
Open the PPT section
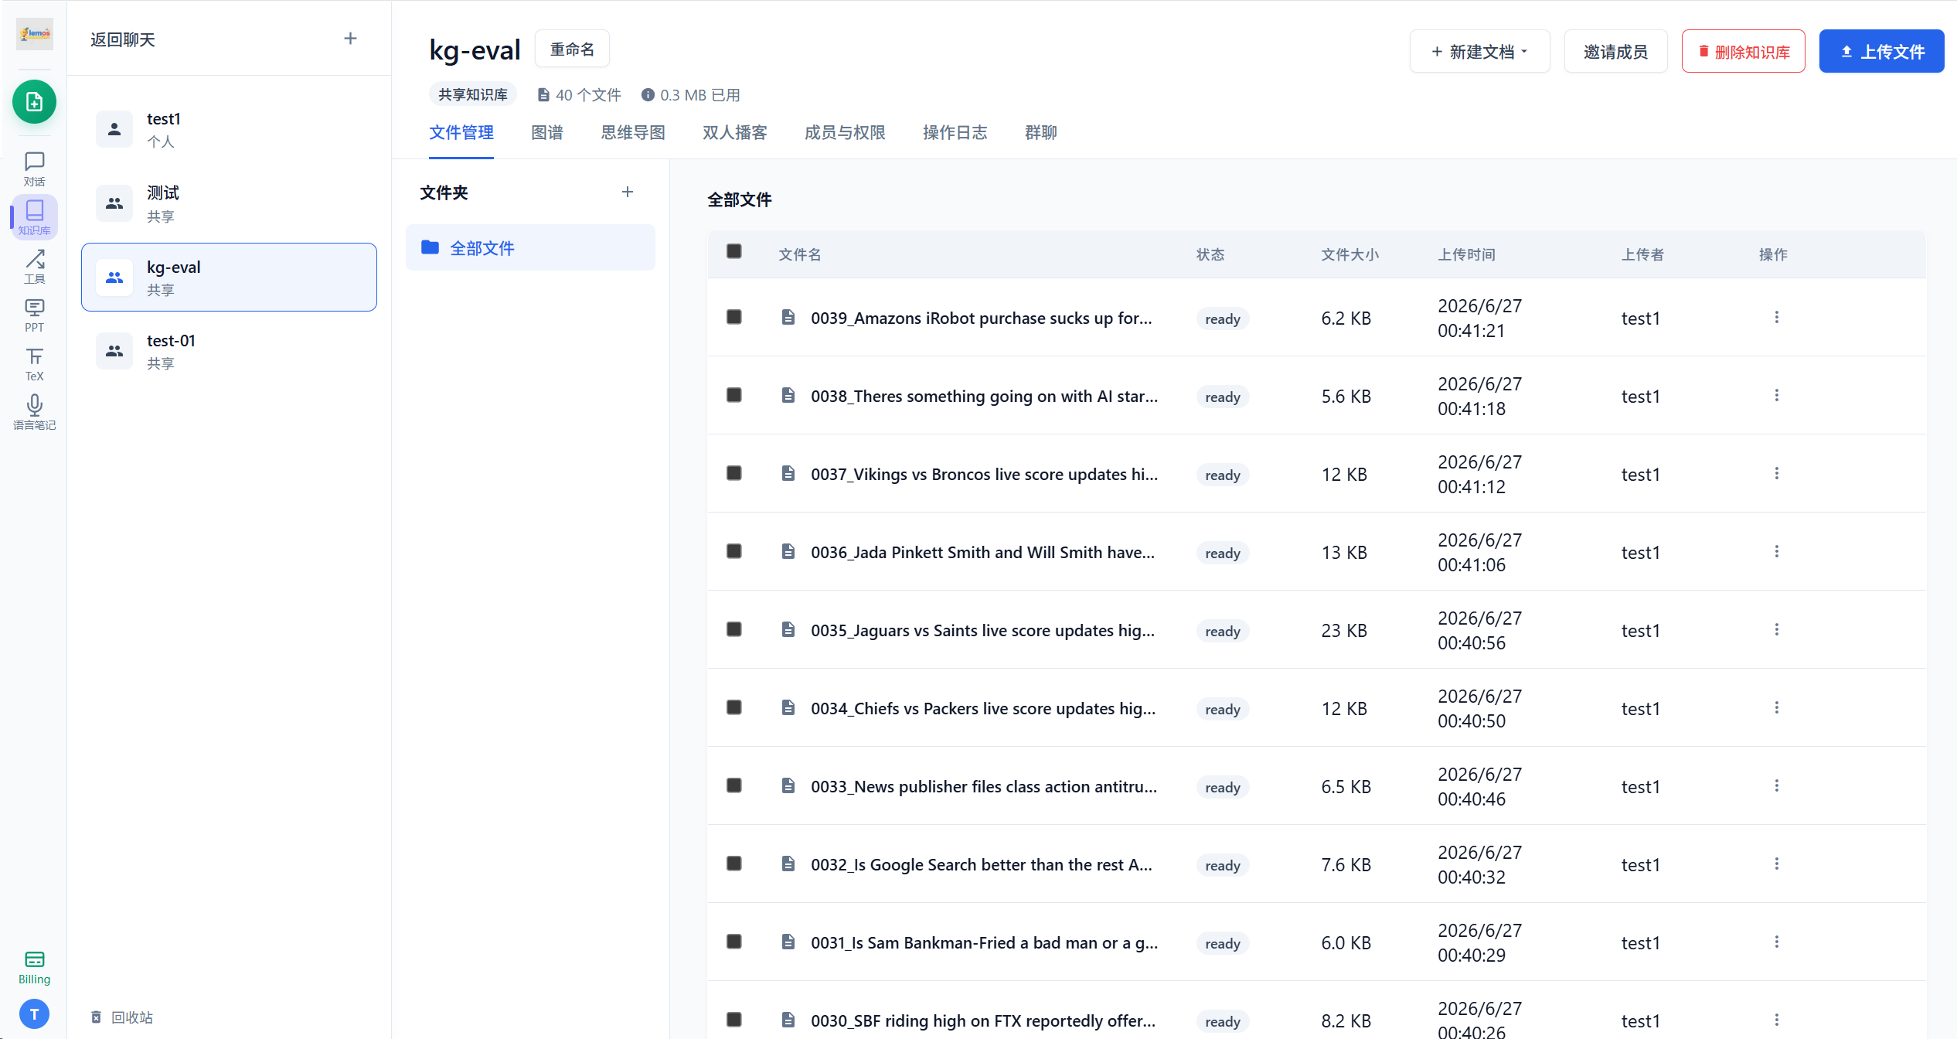pos(34,315)
